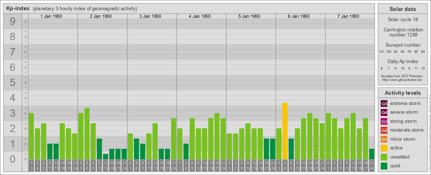Click the 'Daily Ap-index' label
The width and height of the screenshot is (431, 175).
(x=403, y=61)
